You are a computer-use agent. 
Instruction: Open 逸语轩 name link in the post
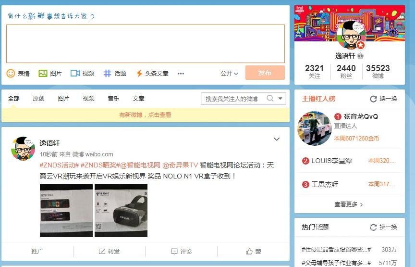pos(50,143)
